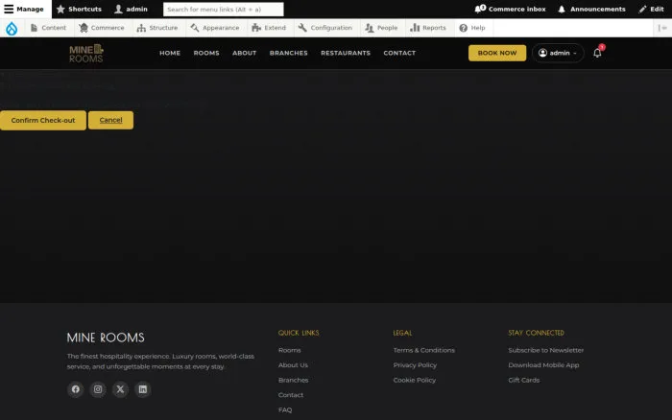Viewport: 672px width, 420px height.
Task: Click the BOOK NOW button
Action: coord(497,53)
